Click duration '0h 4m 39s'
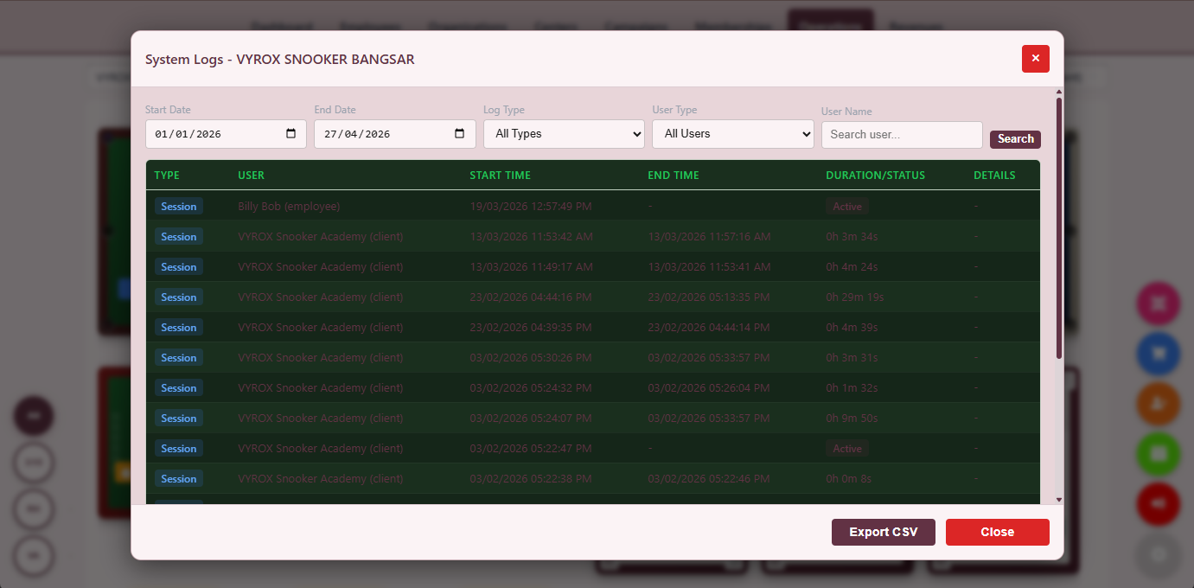This screenshot has width=1194, height=588. pyautogui.click(x=852, y=328)
